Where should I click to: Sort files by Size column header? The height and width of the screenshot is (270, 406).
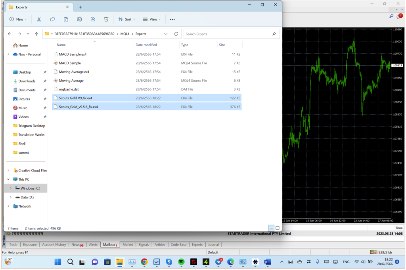[x=222, y=45]
